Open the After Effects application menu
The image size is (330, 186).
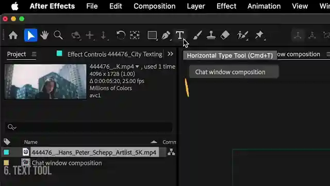point(52,6)
